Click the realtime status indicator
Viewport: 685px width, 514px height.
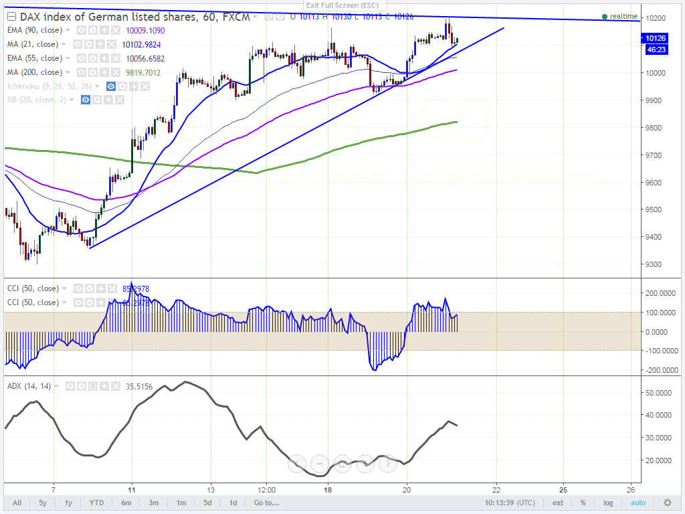620,16
